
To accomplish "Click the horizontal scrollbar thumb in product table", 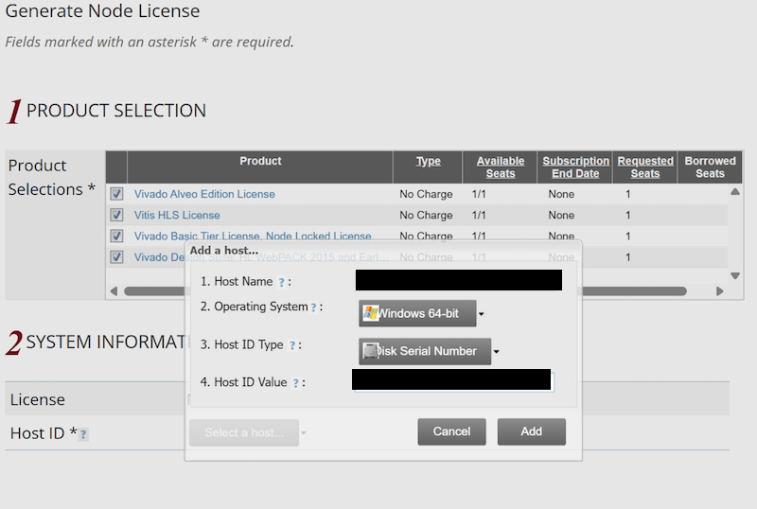I will [406, 291].
